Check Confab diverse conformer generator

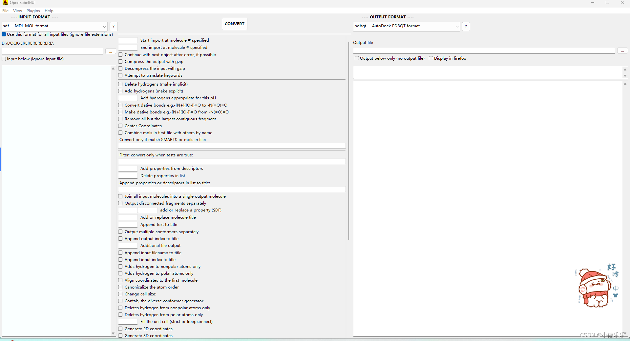(120, 301)
